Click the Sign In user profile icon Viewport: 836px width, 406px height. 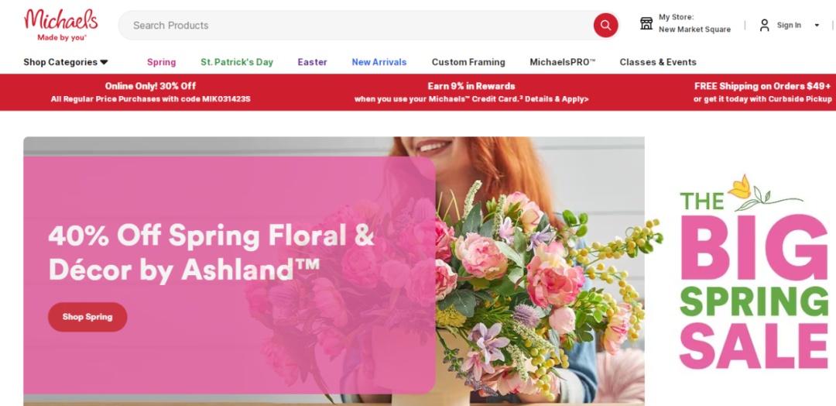pyautogui.click(x=765, y=25)
